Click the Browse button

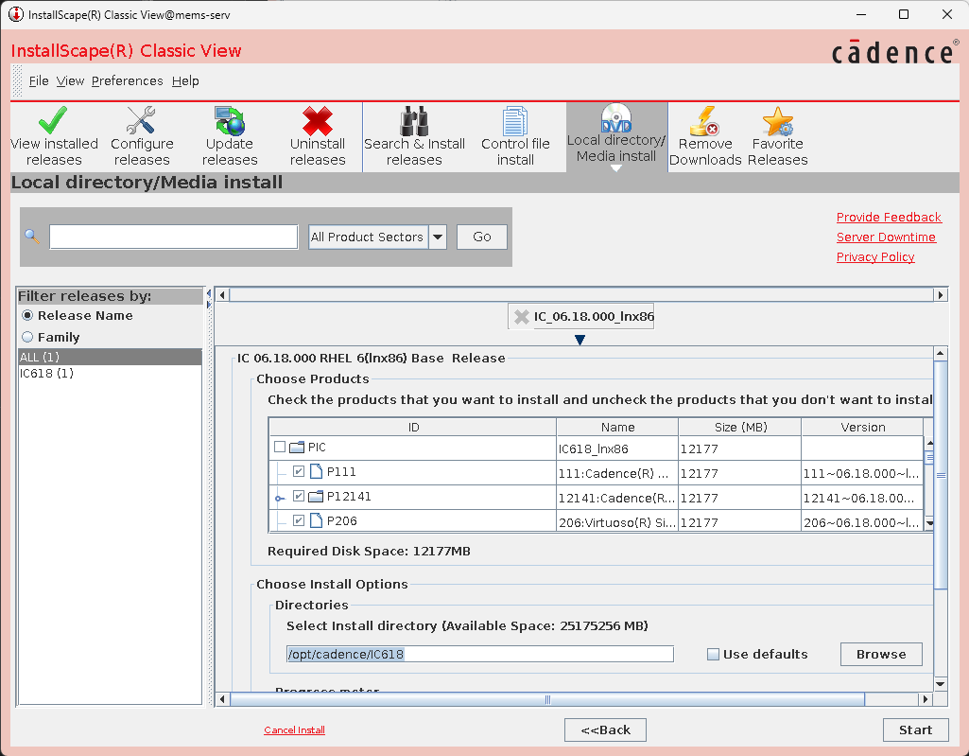pyautogui.click(x=881, y=655)
